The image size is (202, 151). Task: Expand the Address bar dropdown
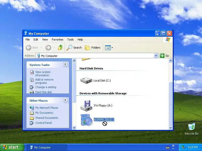tap(156, 56)
